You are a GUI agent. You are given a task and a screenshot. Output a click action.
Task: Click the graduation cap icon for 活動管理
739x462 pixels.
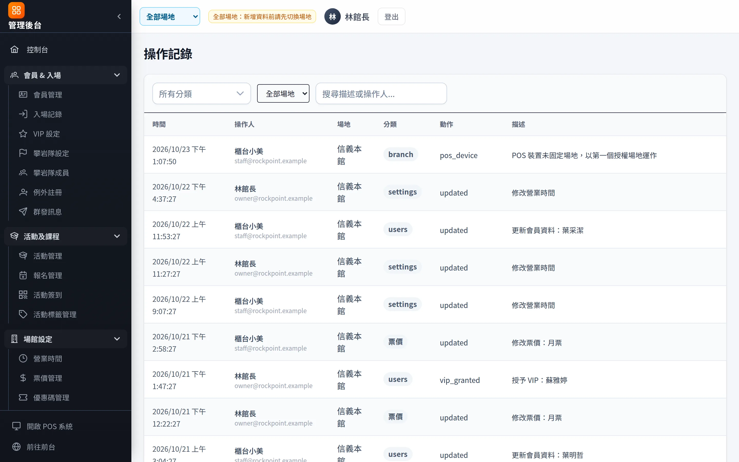(x=23, y=256)
